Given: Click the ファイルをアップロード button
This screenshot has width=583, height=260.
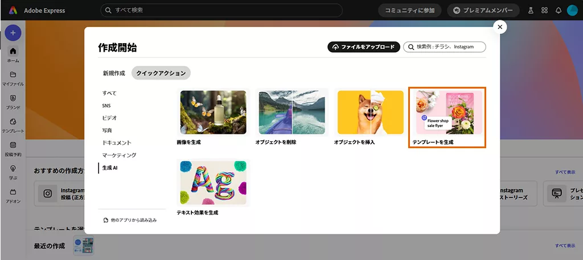Looking at the screenshot, I should click(x=363, y=47).
